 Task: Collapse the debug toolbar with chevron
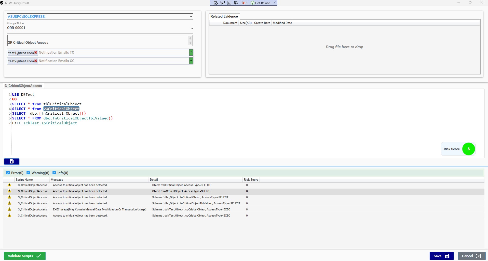pyautogui.click(x=275, y=3)
